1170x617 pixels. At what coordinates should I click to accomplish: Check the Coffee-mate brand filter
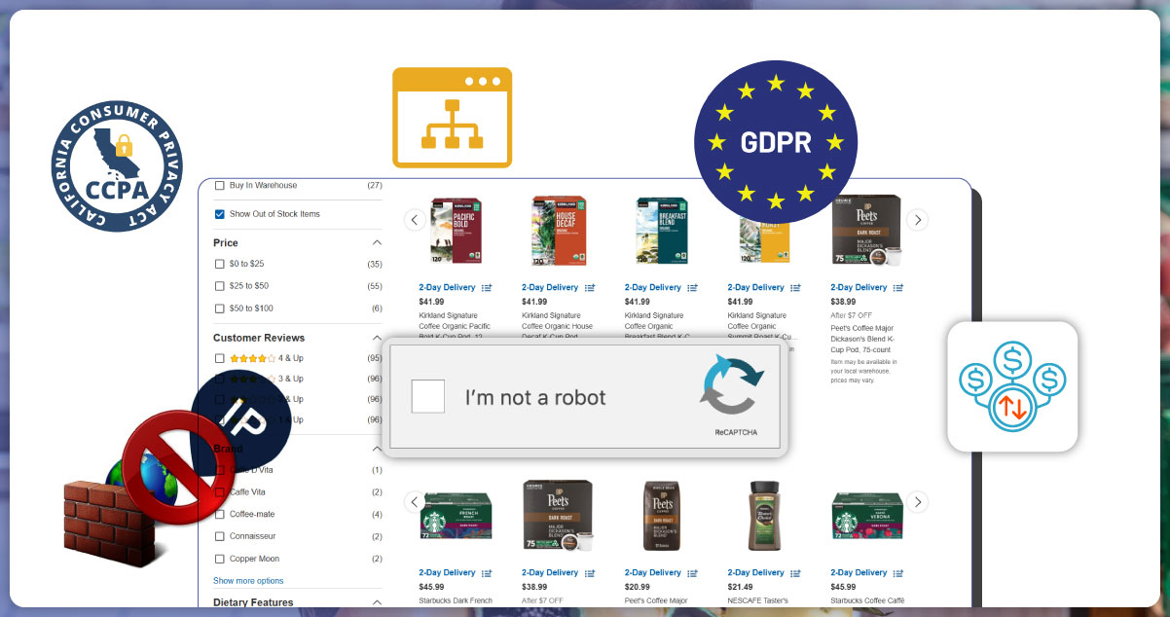click(220, 514)
